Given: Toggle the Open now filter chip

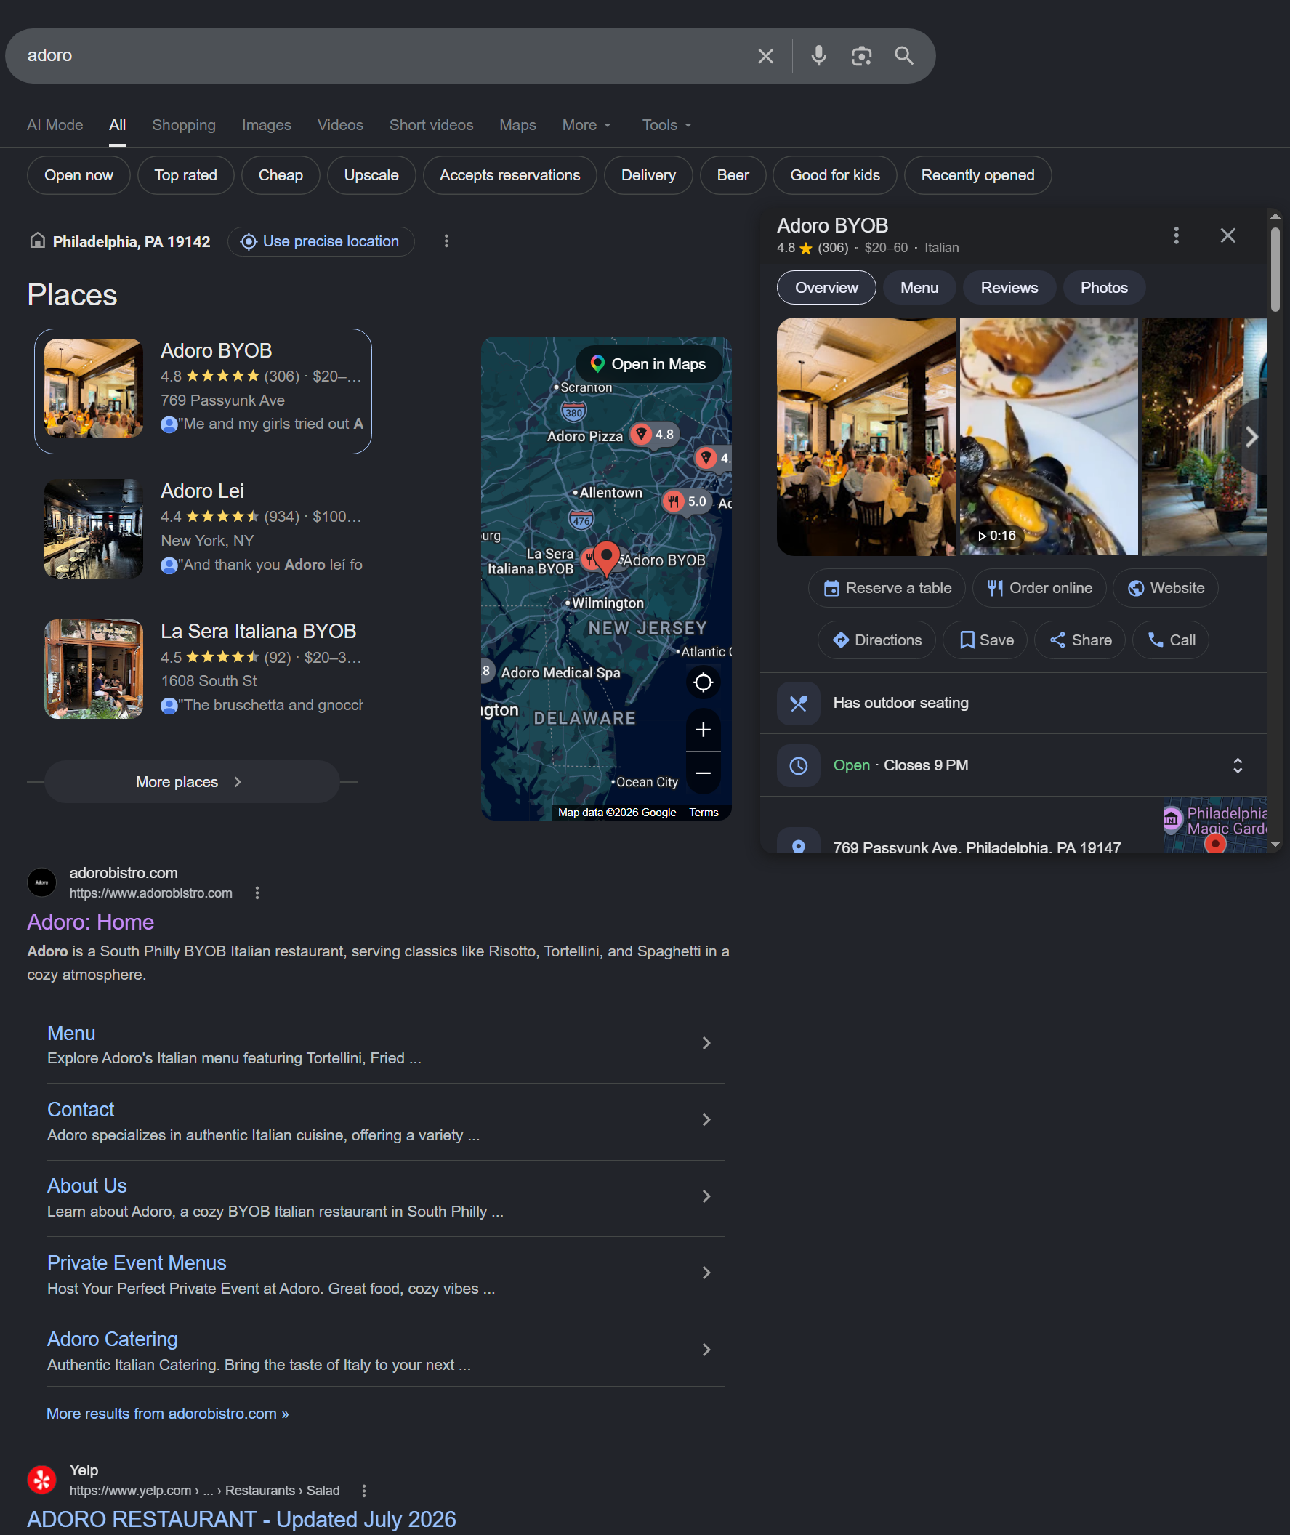Looking at the screenshot, I should point(79,175).
